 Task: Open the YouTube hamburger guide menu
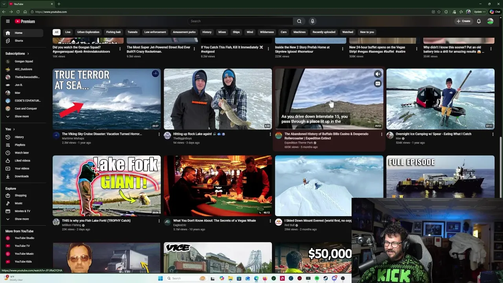(7, 21)
